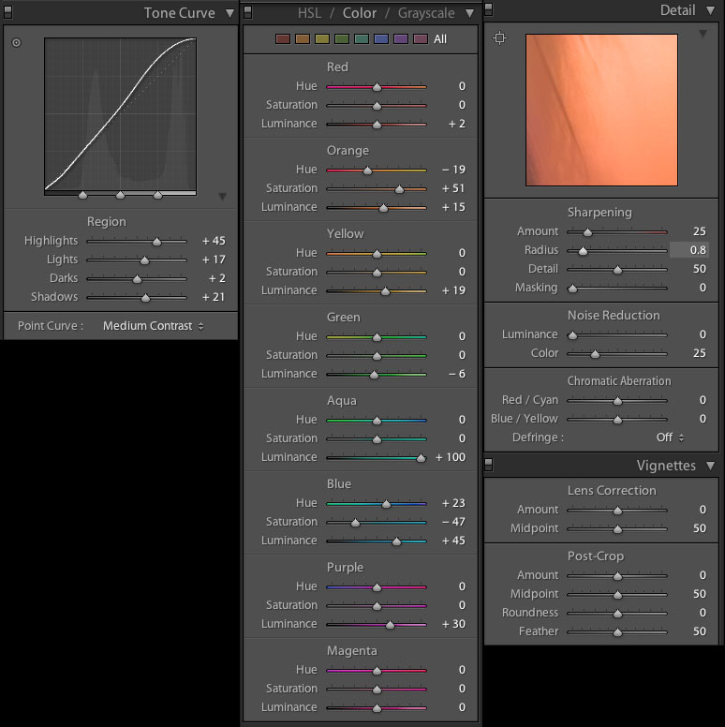Image resolution: width=725 pixels, height=727 pixels.
Task: Toggle the Detail panel on/off switch
Action: click(x=489, y=8)
